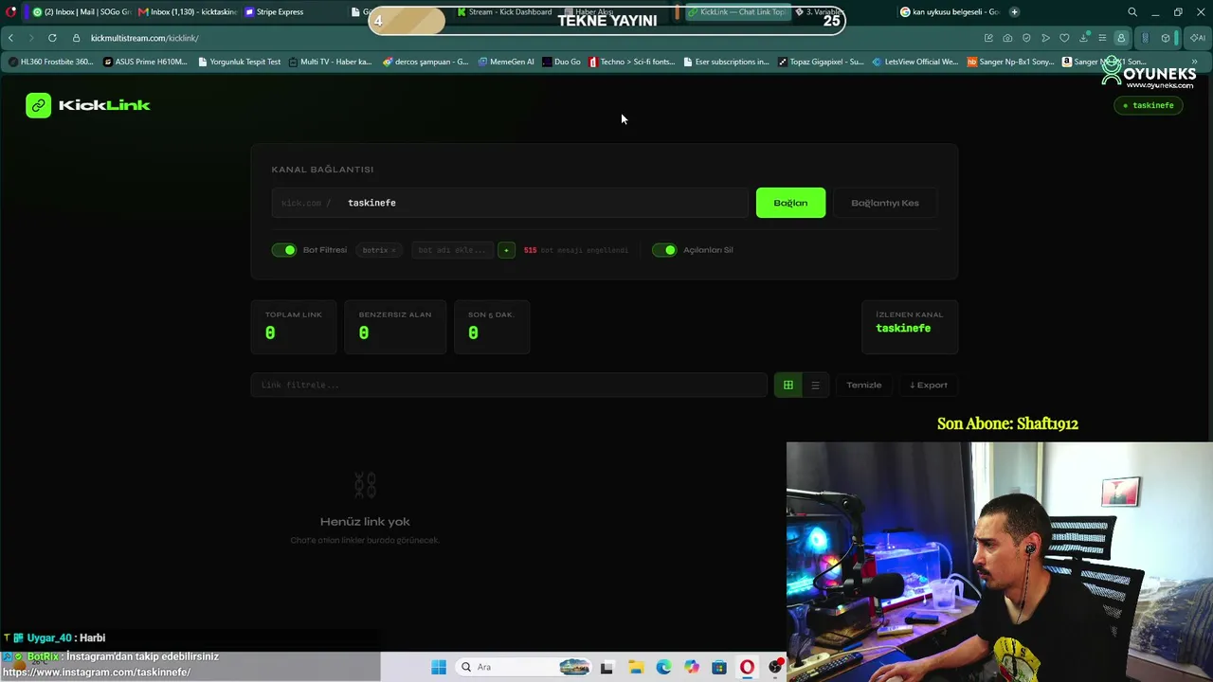Open OBS Studio from the taskbar

(775, 667)
